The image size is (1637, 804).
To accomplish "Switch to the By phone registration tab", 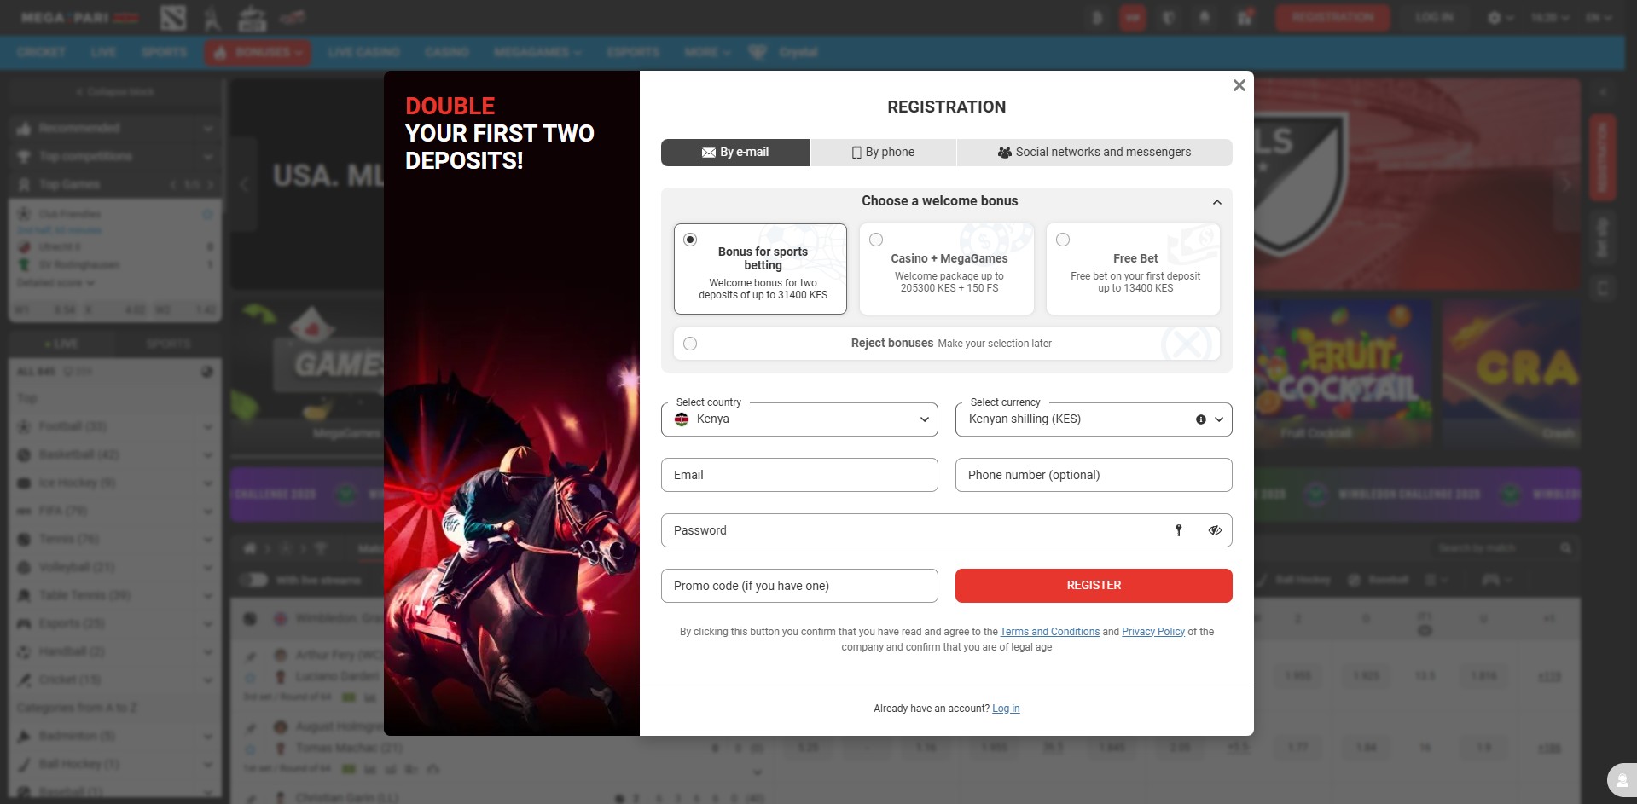I will click(x=882, y=152).
